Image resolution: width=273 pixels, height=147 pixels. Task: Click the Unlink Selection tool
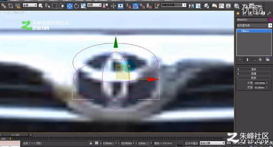[11, 6]
